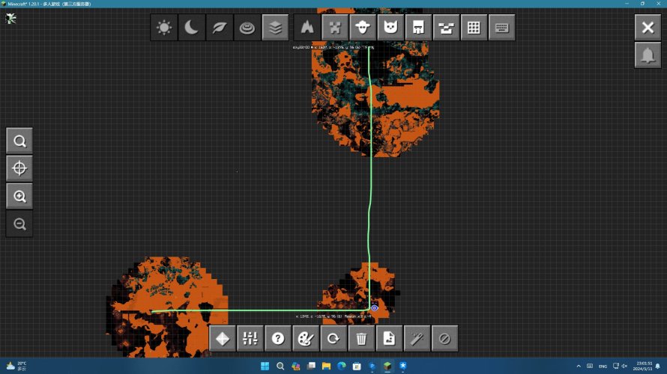
Task: Delete map using the trash button
Action: click(x=361, y=338)
